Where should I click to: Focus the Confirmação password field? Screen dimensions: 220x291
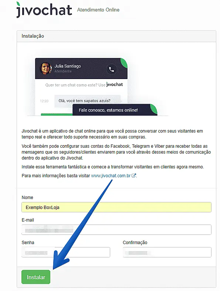pyautogui.click(x=167, y=252)
